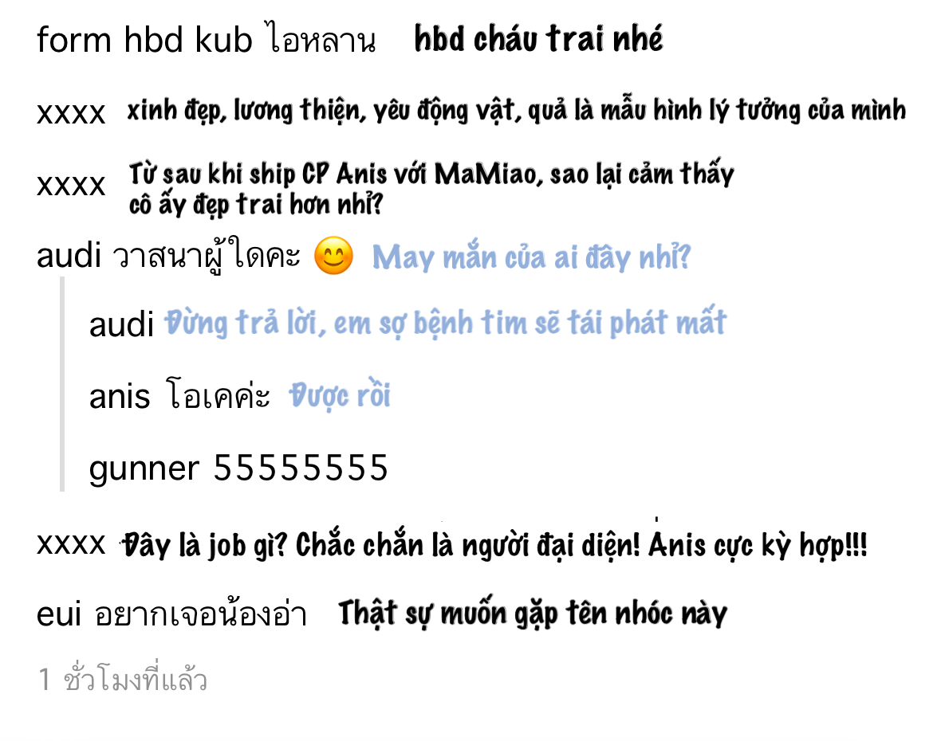The width and height of the screenshot is (933, 741).
Task: Click the blue reply text 'Được rồi'
Action: click(339, 395)
